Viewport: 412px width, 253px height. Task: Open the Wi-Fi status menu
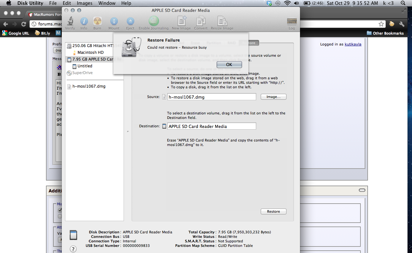click(x=287, y=3)
